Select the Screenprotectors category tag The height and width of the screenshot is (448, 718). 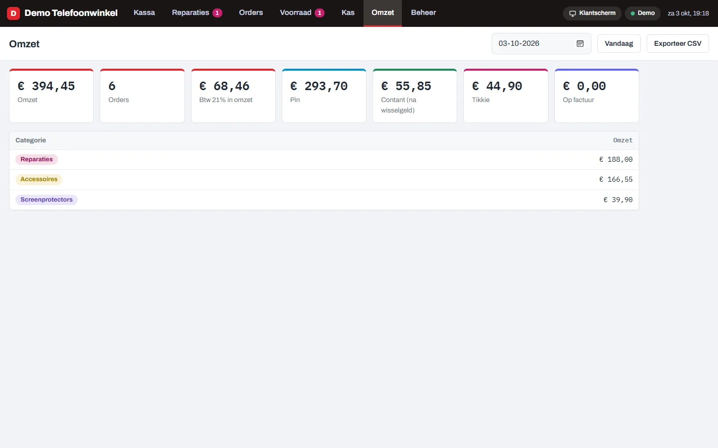(x=46, y=200)
